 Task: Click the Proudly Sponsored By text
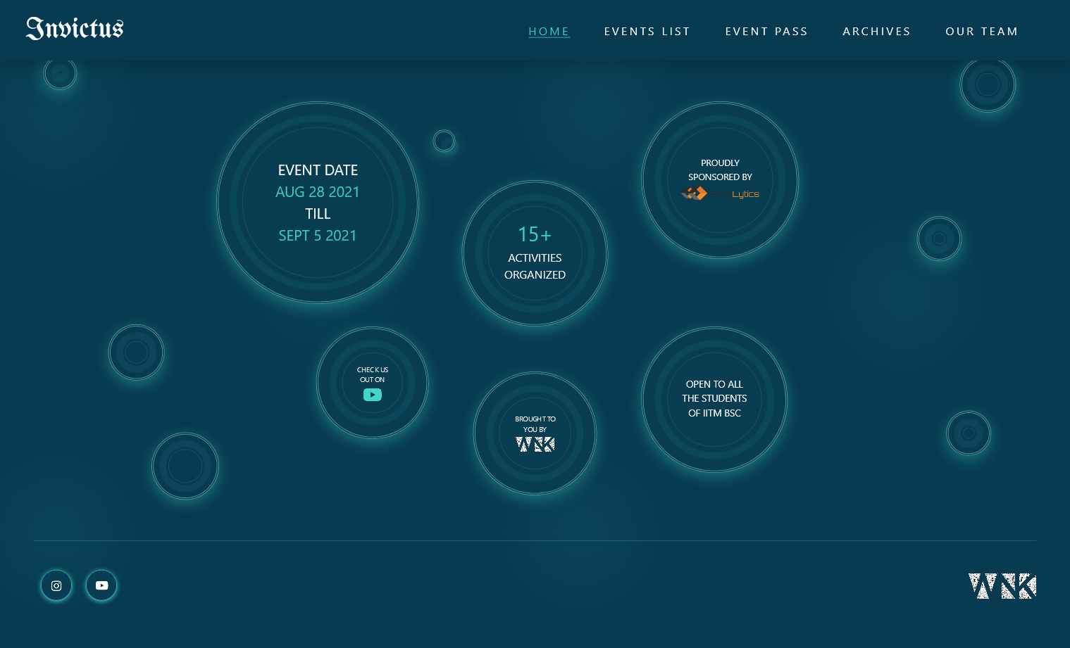coord(720,170)
